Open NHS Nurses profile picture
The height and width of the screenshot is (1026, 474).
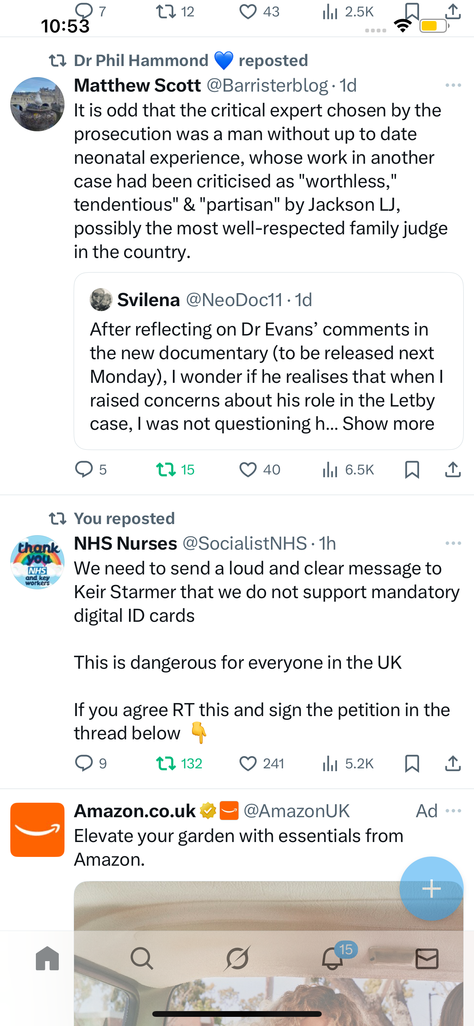pyautogui.click(x=37, y=562)
